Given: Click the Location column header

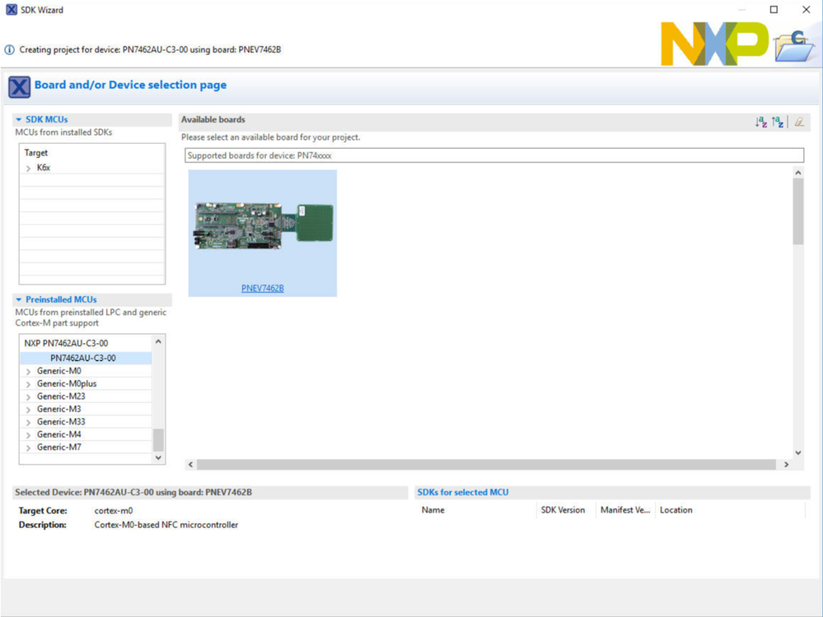Looking at the screenshot, I should click(x=730, y=510).
